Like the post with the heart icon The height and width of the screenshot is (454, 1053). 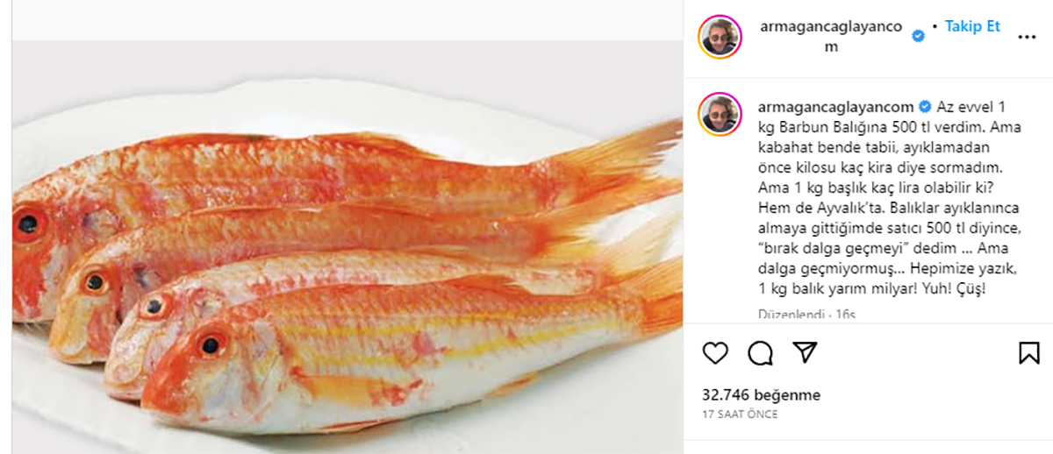716,352
